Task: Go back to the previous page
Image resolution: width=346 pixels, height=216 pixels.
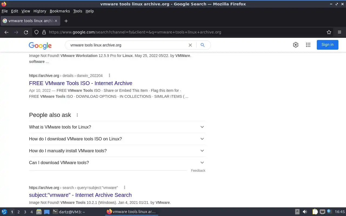Action: (x=6, y=32)
